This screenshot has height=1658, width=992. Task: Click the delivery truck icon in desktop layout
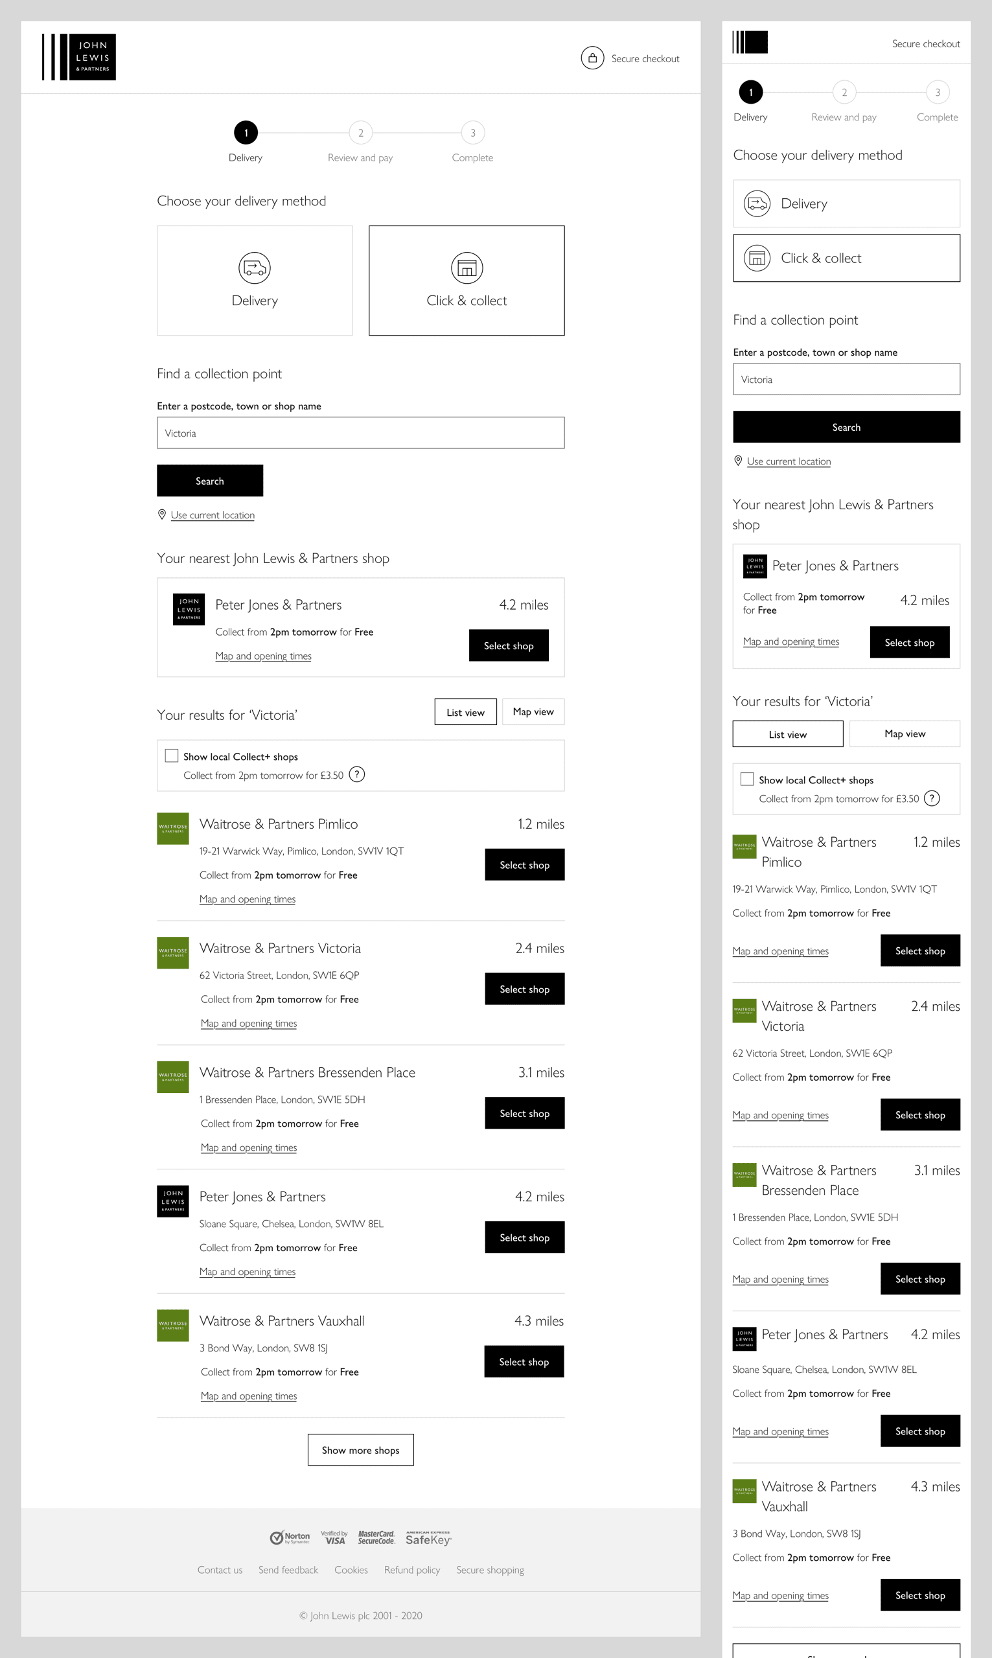pyautogui.click(x=254, y=268)
